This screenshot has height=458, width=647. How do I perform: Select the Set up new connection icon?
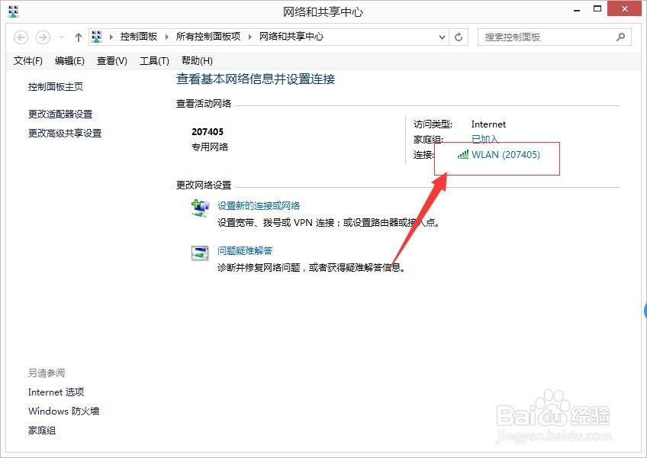pos(200,206)
